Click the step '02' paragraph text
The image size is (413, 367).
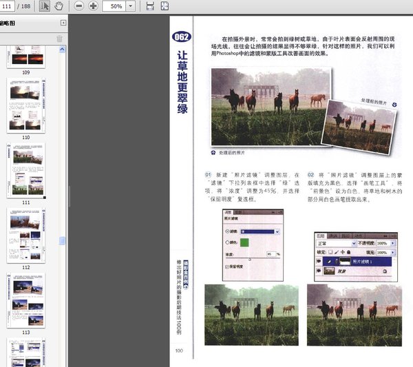354,187
